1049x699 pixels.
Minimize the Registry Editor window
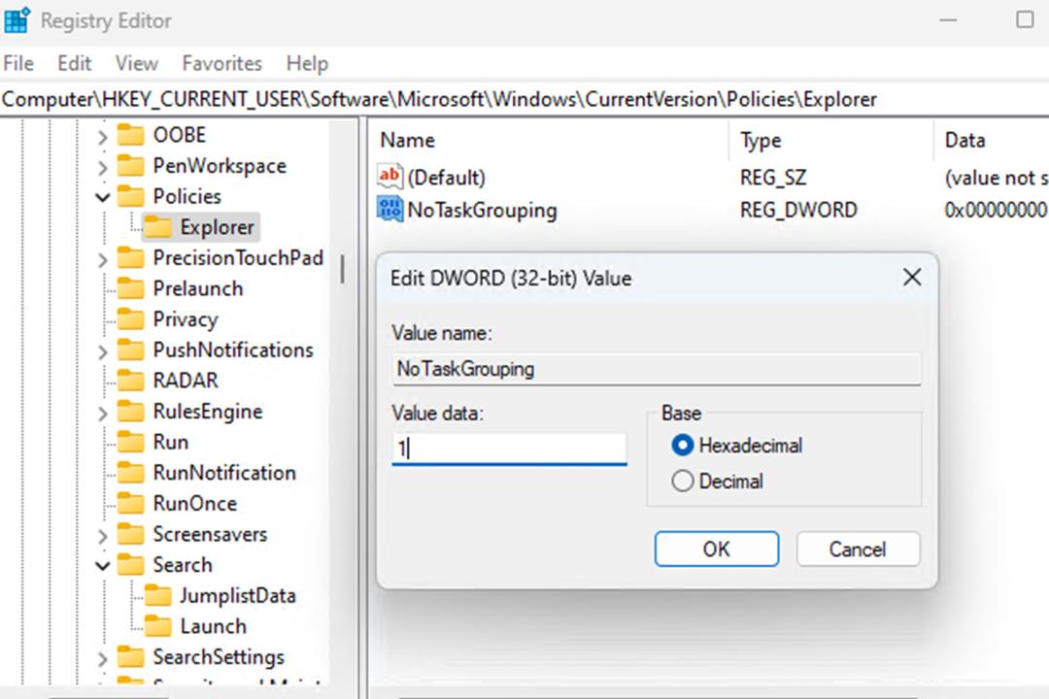(948, 20)
